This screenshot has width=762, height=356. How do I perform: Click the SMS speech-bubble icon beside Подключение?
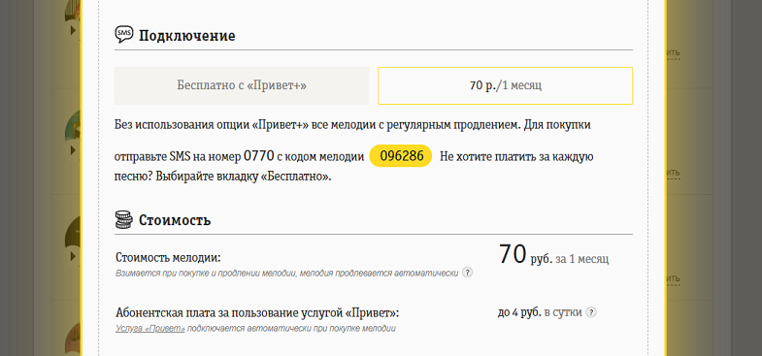[123, 35]
